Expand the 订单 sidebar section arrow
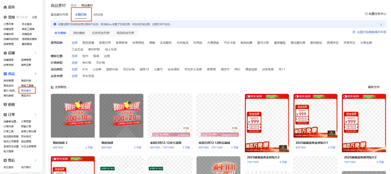 [x=35, y=114]
